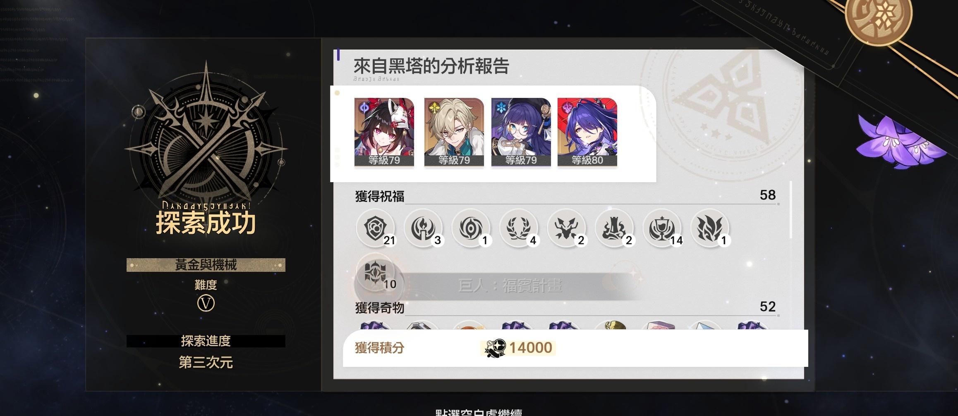
Task: Select Pela character portrait level 79
Action: click(x=521, y=132)
